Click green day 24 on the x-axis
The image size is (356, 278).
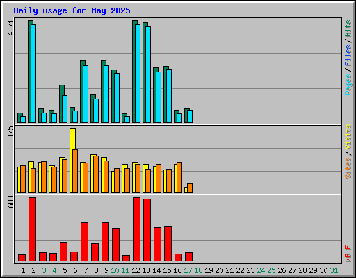click(261, 270)
